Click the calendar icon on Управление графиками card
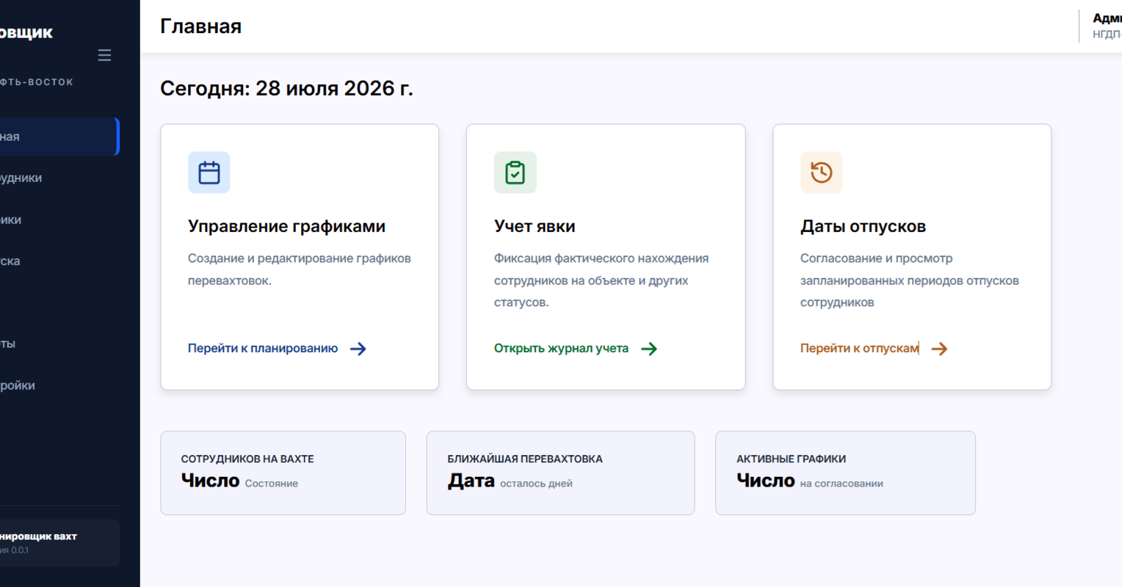 click(209, 172)
